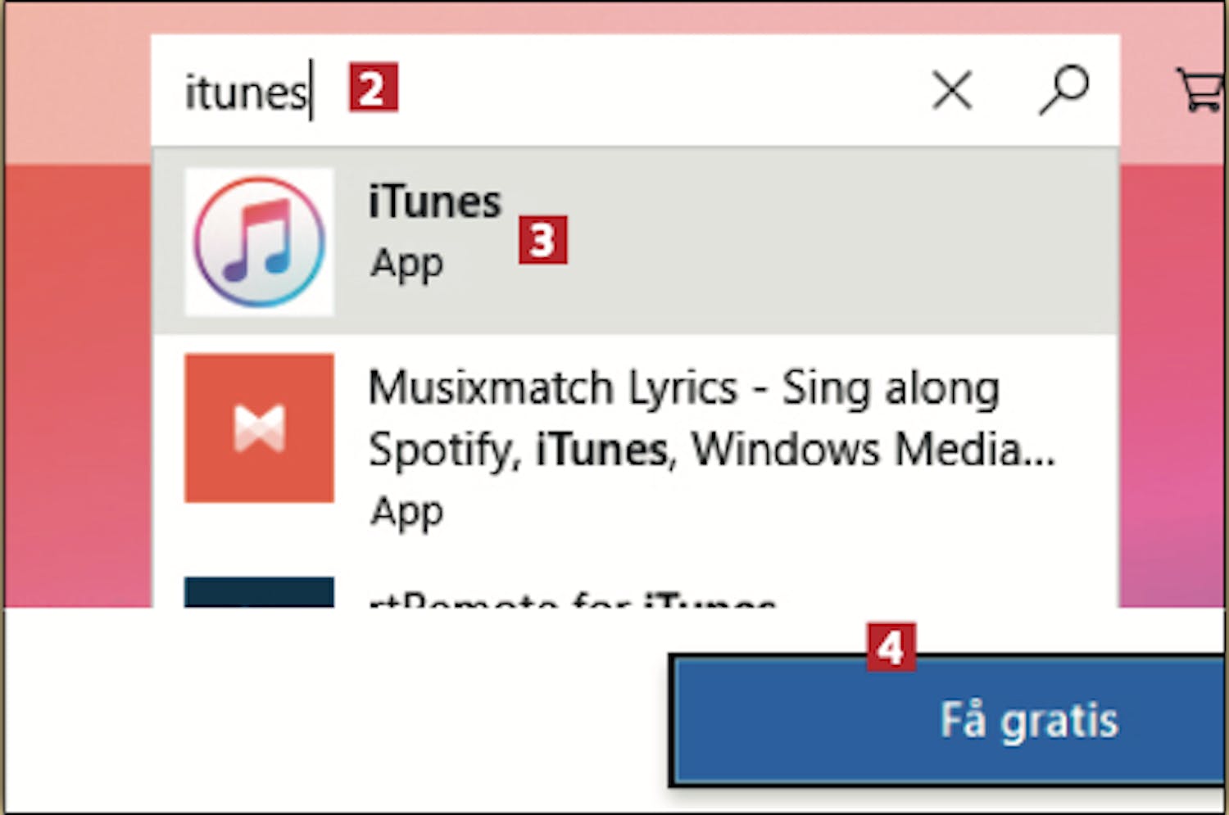1229x815 pixels.
Task: Select the iTunes app icon
Action: click(259, 242)
